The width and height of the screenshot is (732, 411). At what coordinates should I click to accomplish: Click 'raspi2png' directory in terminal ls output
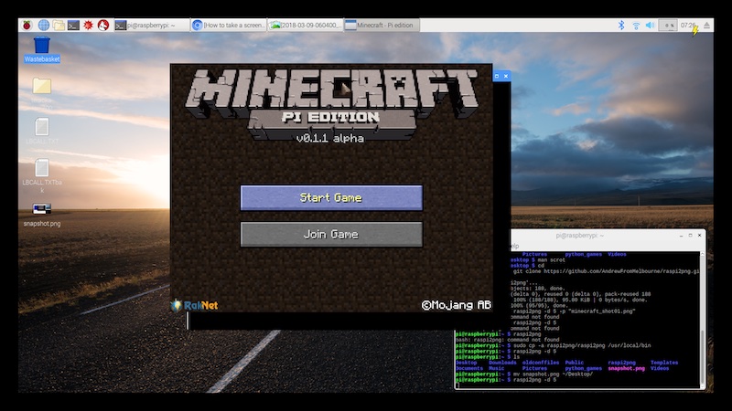[x=621, y=363]
